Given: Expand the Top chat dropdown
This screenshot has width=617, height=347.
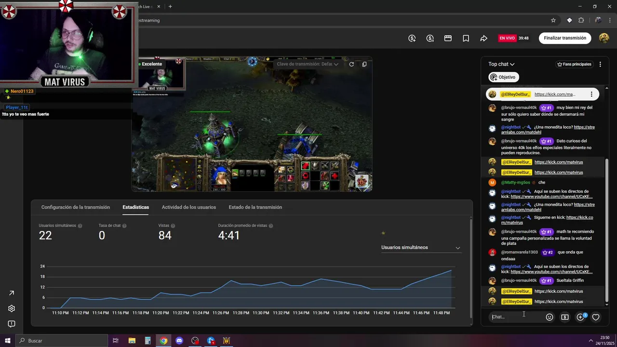Looking at the screenshot, I should pyautogui.click(x=501, y=64).
